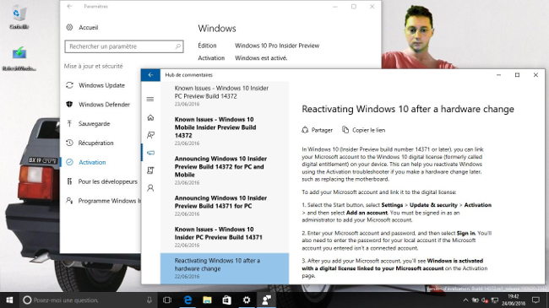The height and width of the screenshot is (308, 549).
Task: Click Copier le lien
Action: (363, 130)
